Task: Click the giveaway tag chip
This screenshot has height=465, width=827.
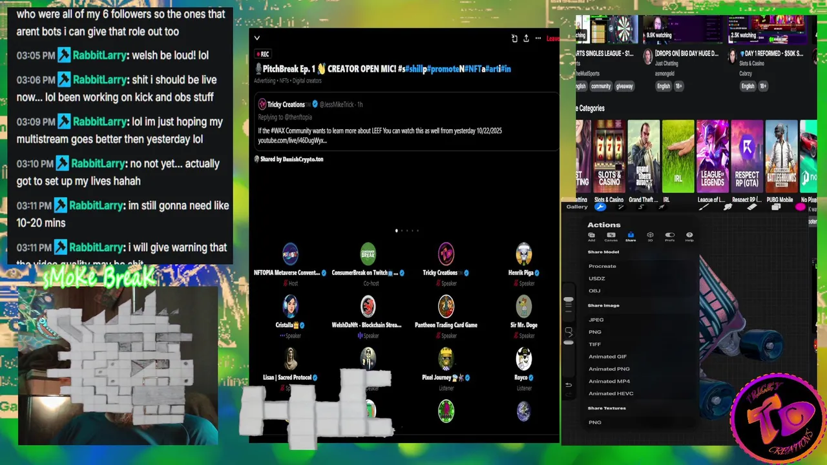Action: point(624,86)
